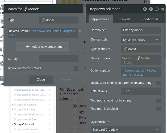Click the property editor vertical scrollbar
The image size is (167, 133).
click(165, 41)
